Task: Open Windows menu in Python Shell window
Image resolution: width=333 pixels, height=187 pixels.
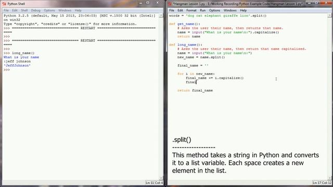Action: click(x=65, y=10)
